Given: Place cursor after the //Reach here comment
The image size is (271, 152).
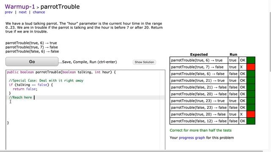Looking at the screenshot, I should pos(34,98).
